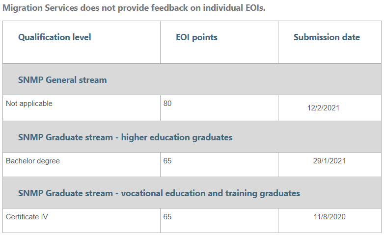Viewport: 384px width, 235px height.
Task: Click the SNMP Graduate stream text for higher education
Action: tap(65, 137)
